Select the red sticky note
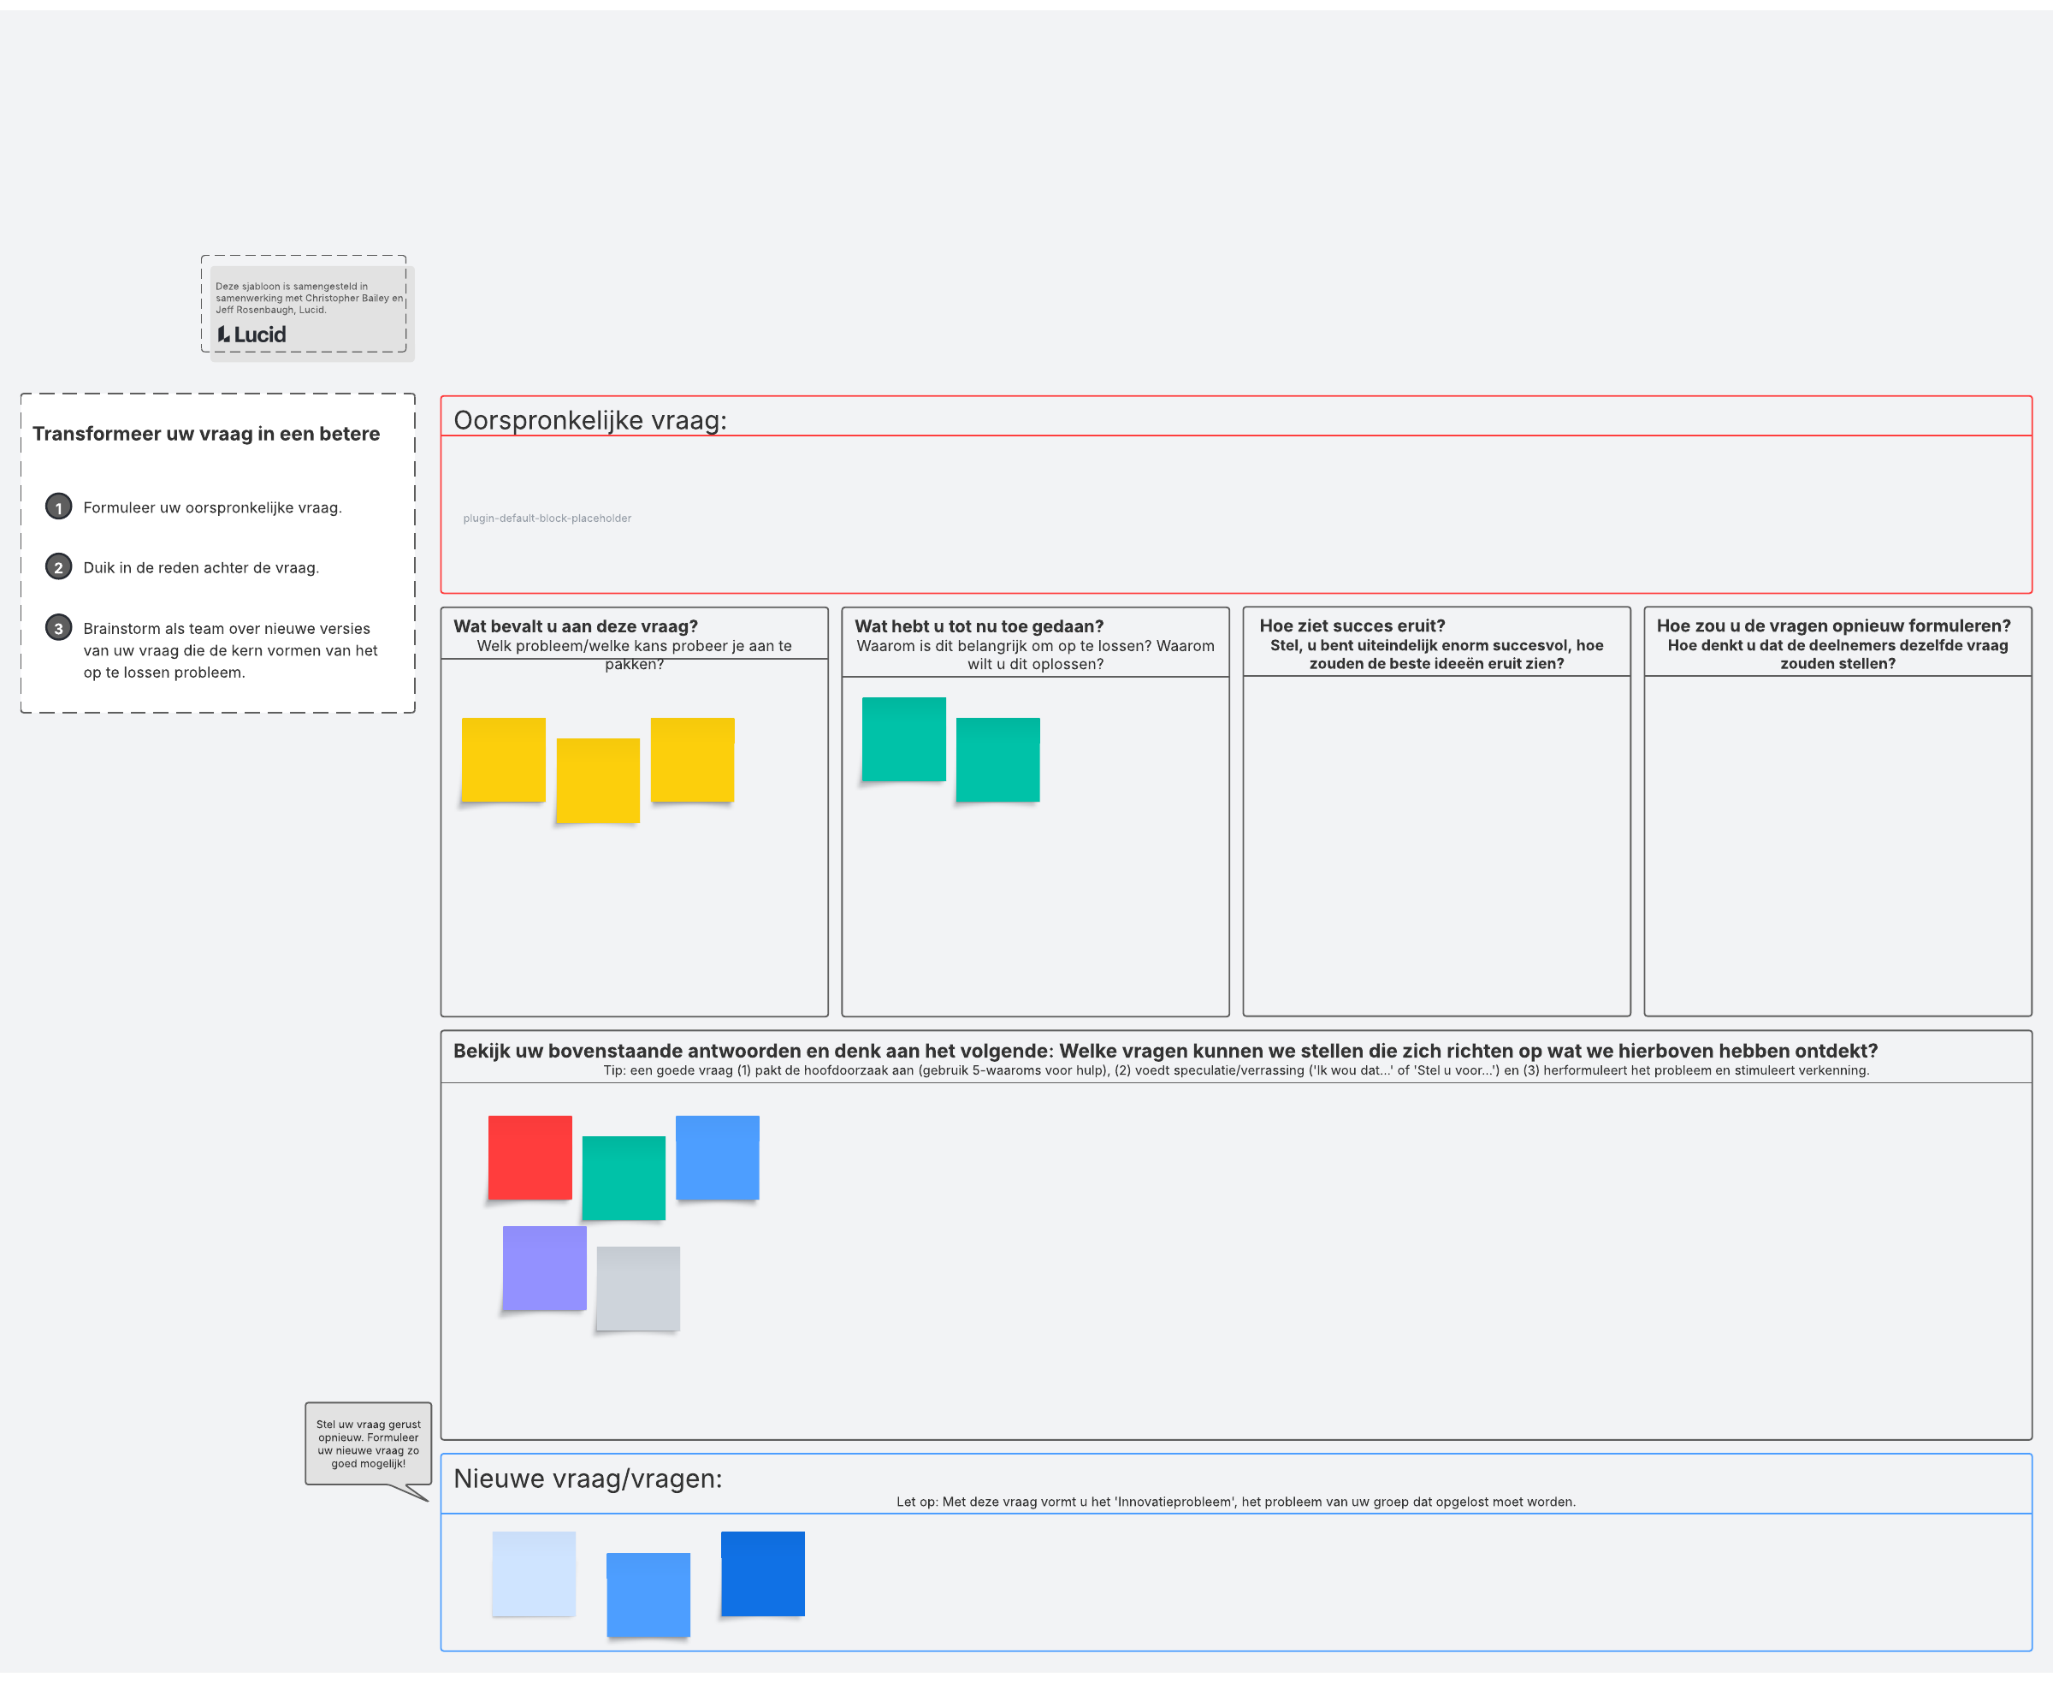 point(530,1157)
